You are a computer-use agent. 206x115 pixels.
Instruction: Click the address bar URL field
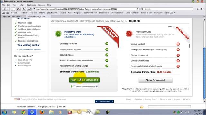[x=86, y=9]
